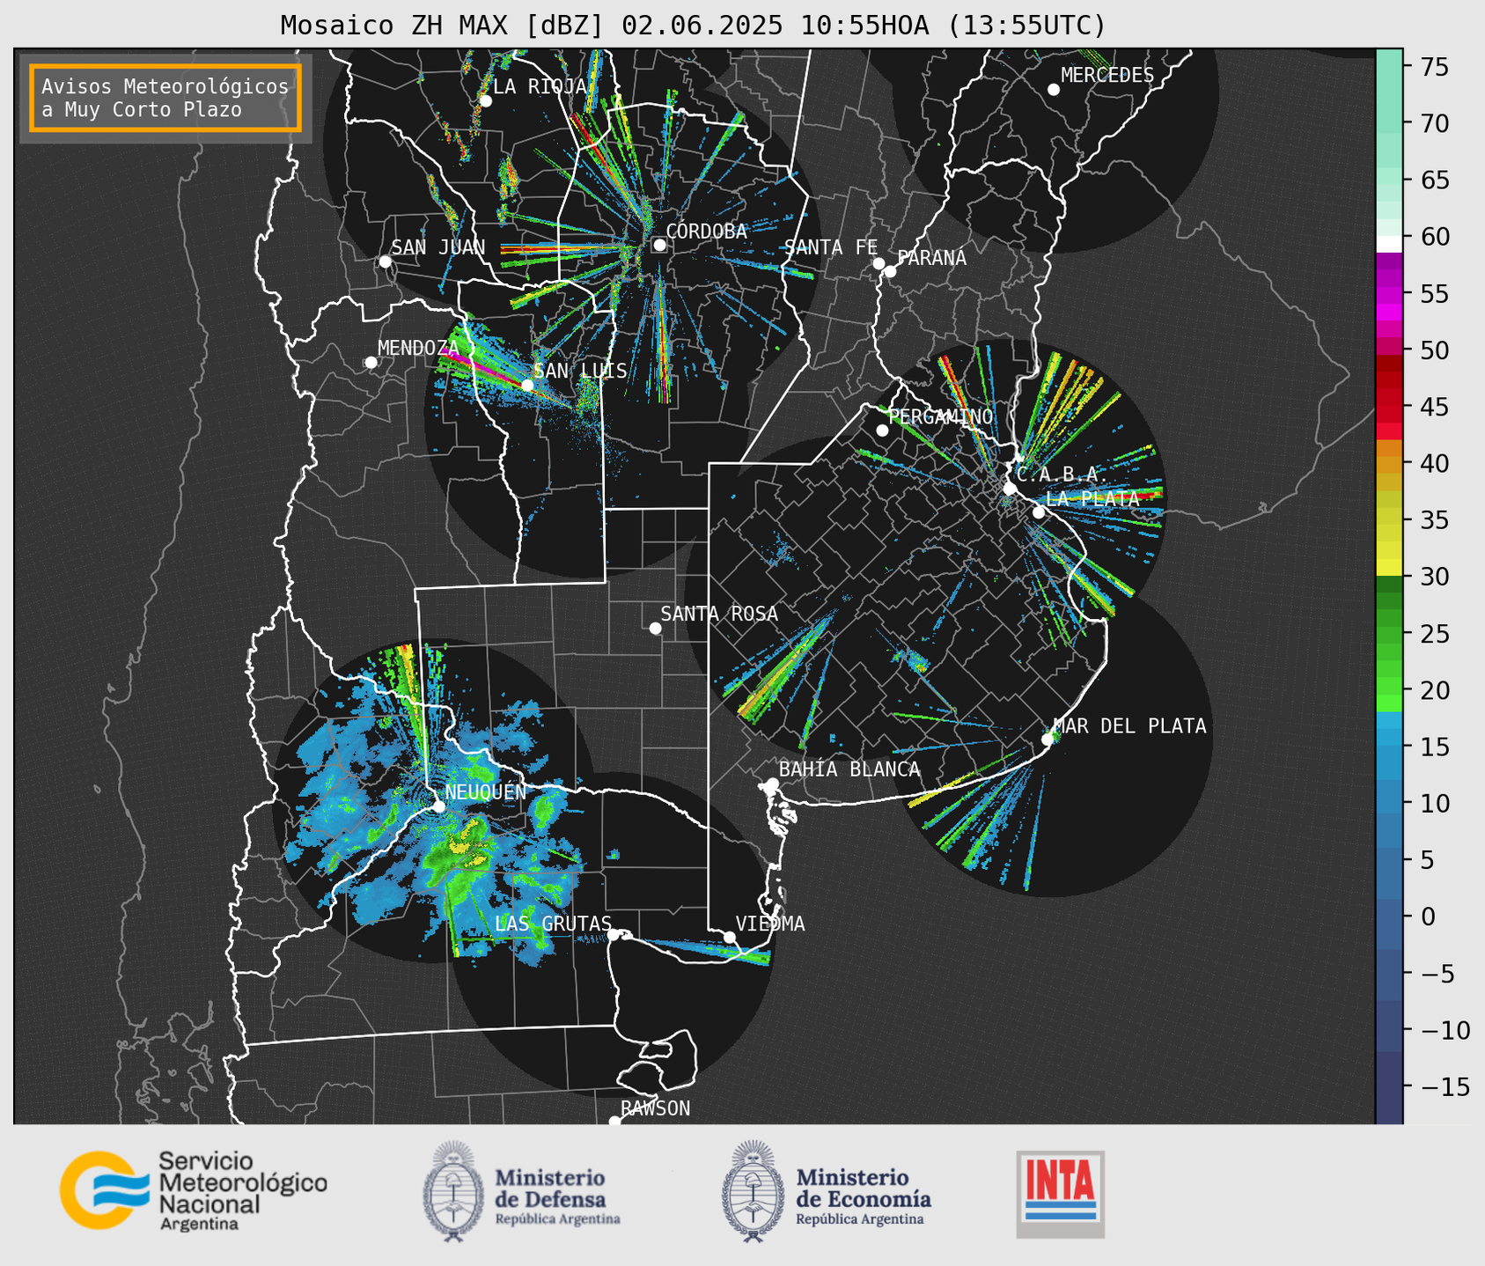1485x1266 pixels.
Task: Click the Rawson city marker dot
Action: [614, 1121]
